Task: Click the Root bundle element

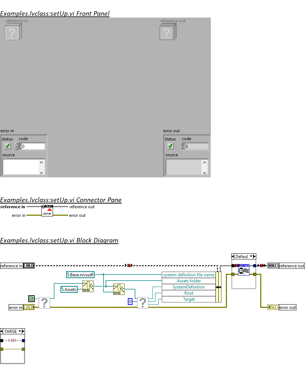Action: click(189, 293)
